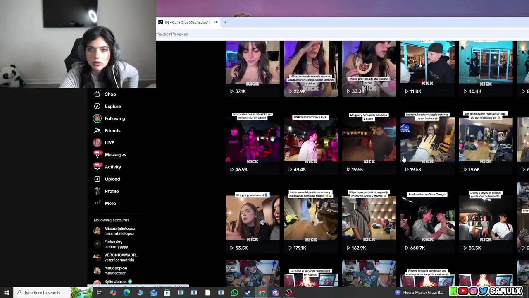This screenshot has width=529, height=298.
Task: Play the 19.5K views Shakira clip
Action: (x=427, y=143)
